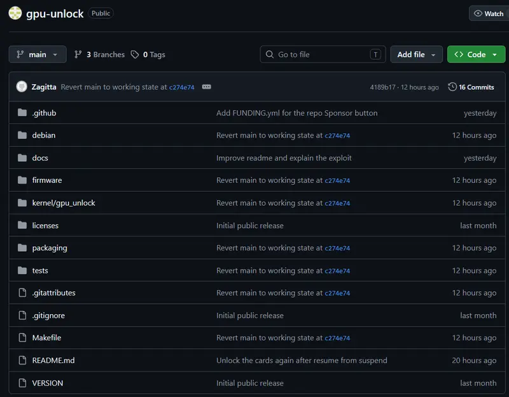The height and width of the screenshot is (397, 509).
Task: Open Initial public release commit in licenses row
Action: [x=250, y=226]
